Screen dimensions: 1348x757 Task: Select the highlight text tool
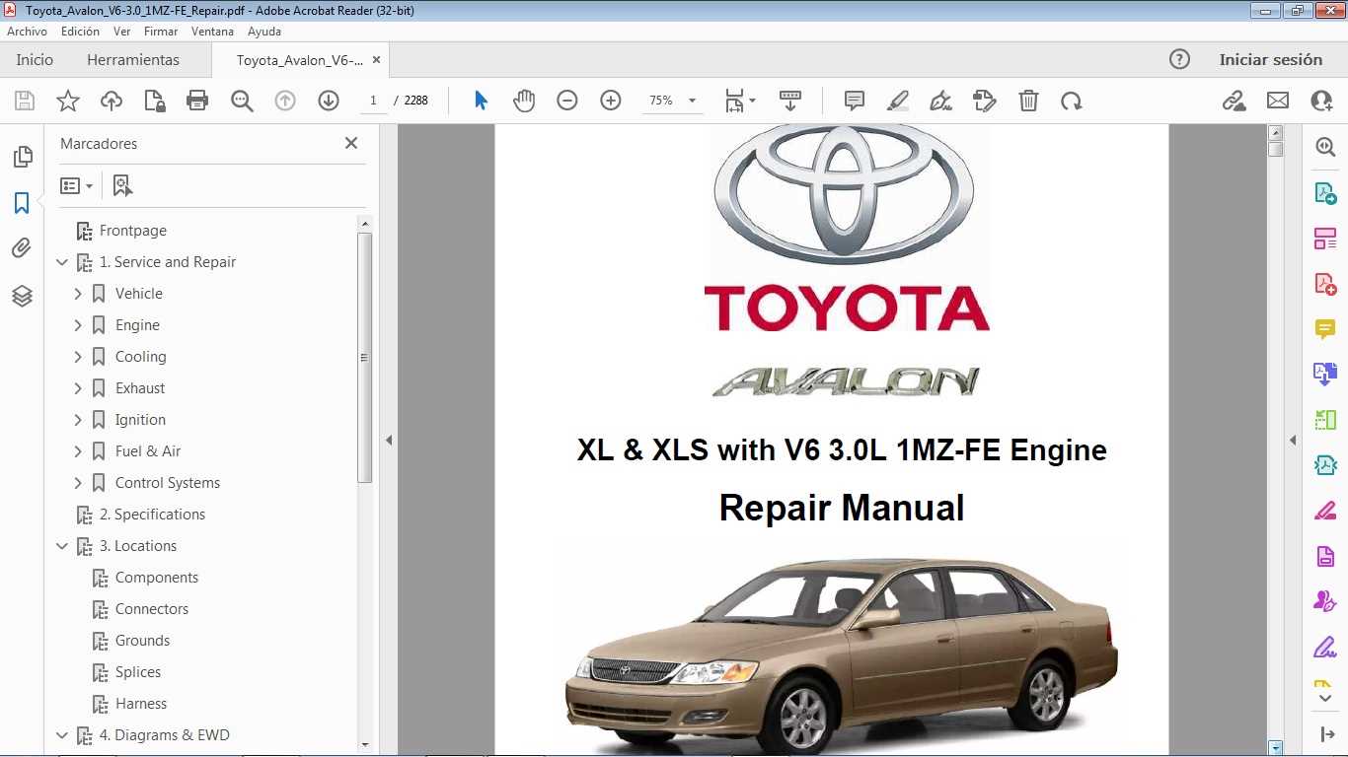pos(898,101)
